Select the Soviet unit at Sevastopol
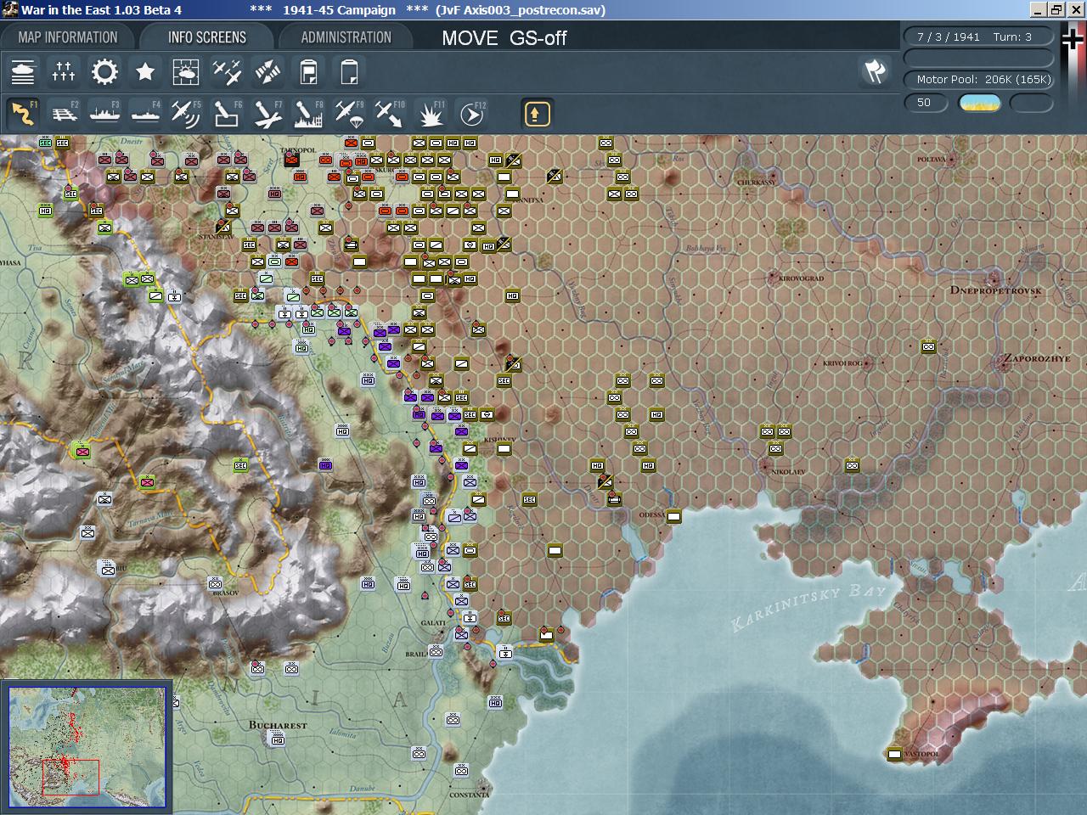Screen dimensions: 1087x815 894,754
